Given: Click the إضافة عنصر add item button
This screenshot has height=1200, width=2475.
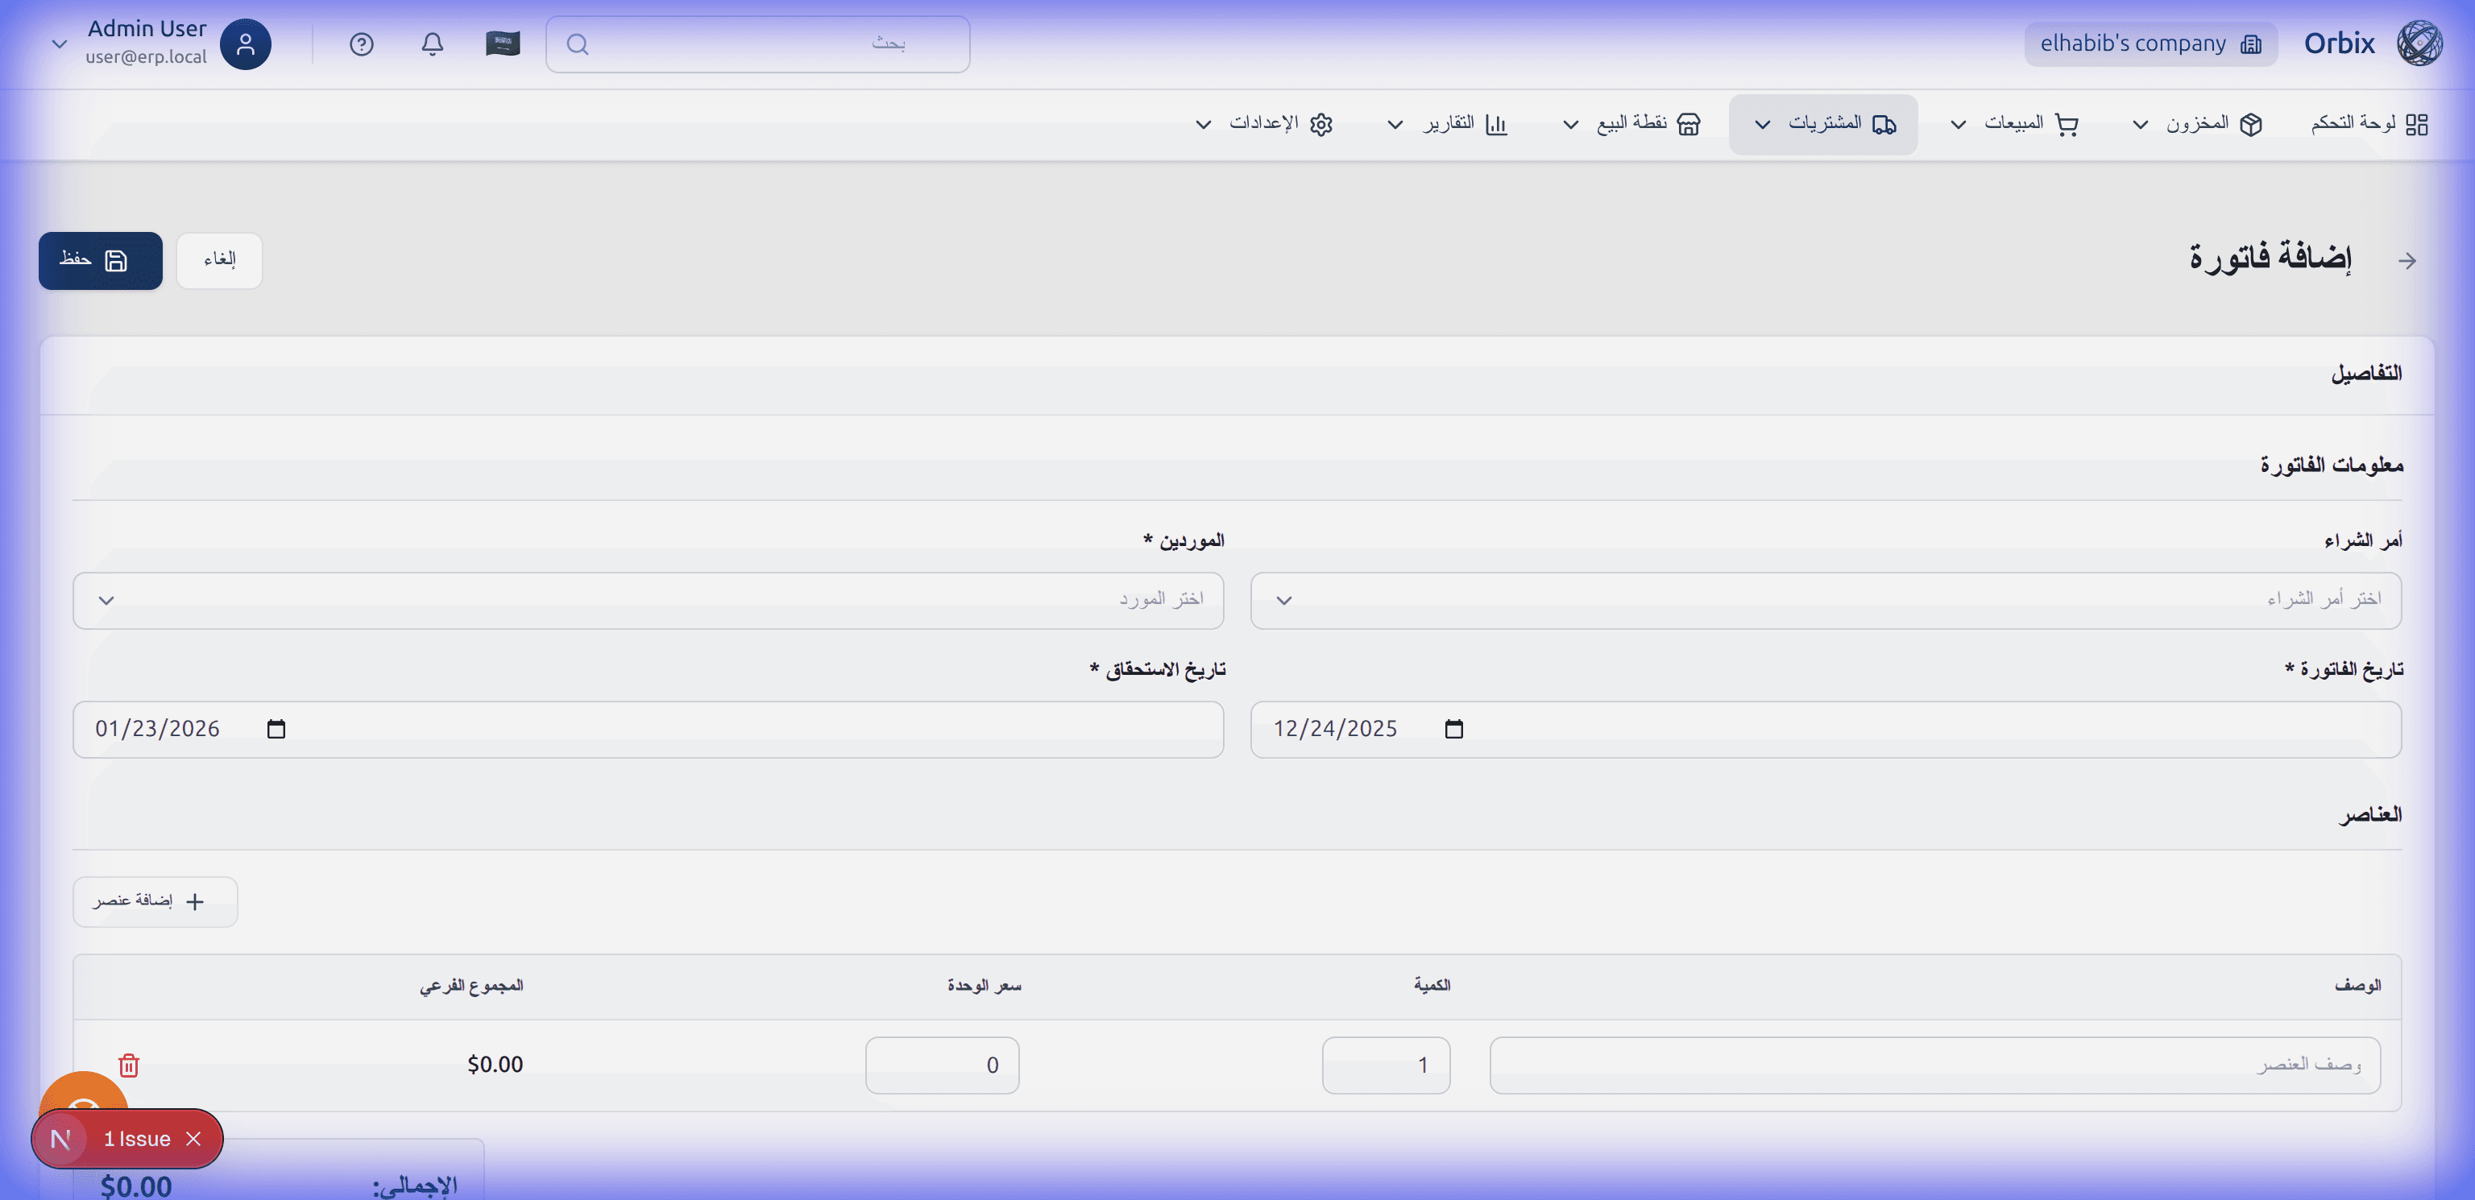Looking at the screenshot, I should (x=155, y=901).
